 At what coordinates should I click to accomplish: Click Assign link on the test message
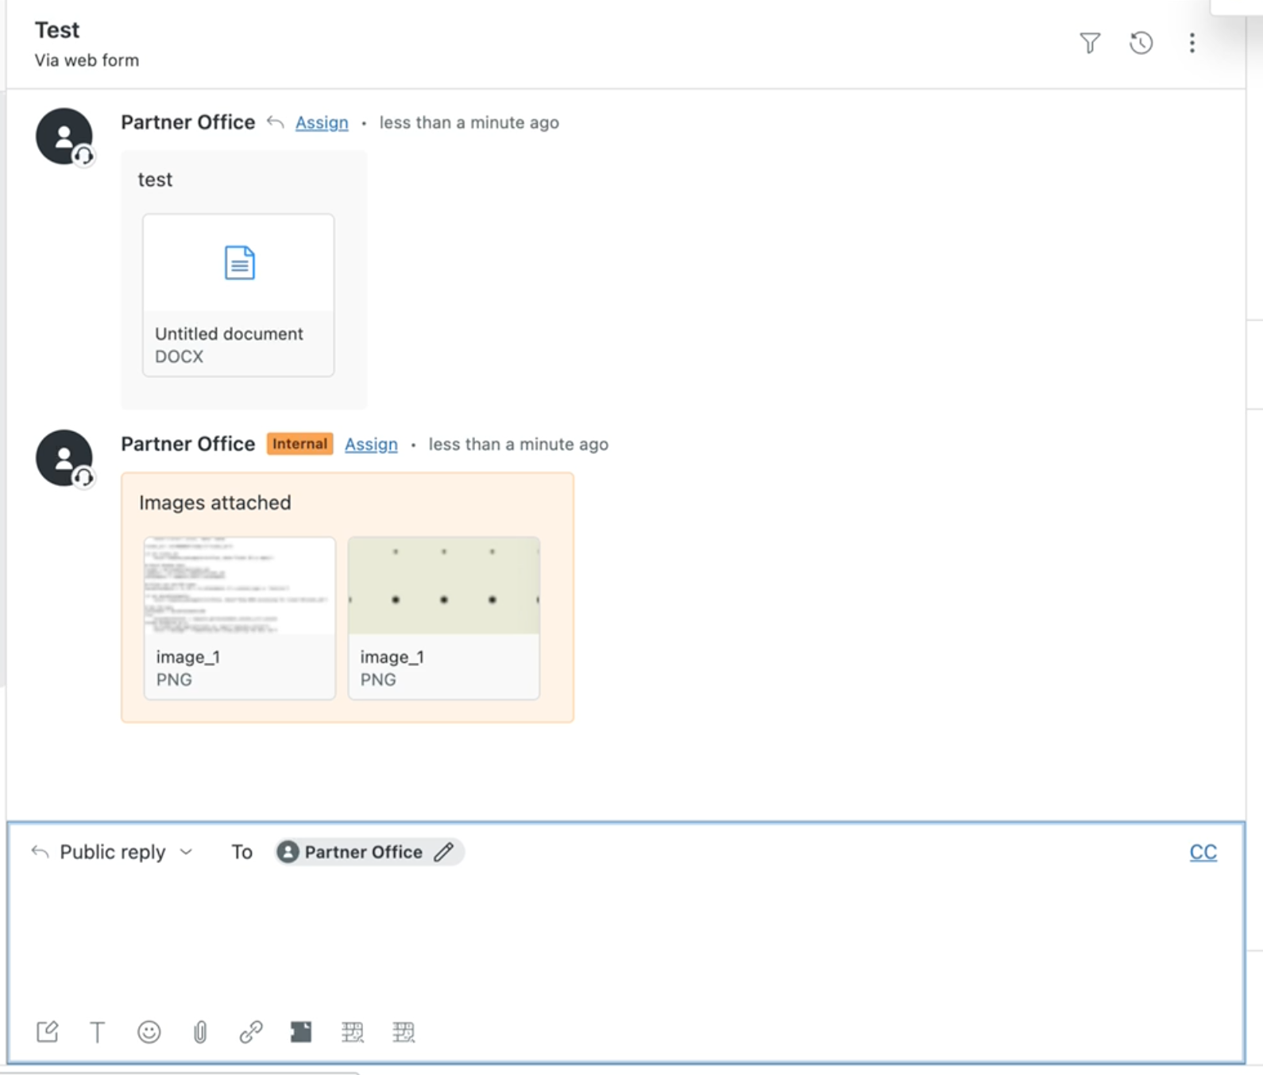pos(322,122)
